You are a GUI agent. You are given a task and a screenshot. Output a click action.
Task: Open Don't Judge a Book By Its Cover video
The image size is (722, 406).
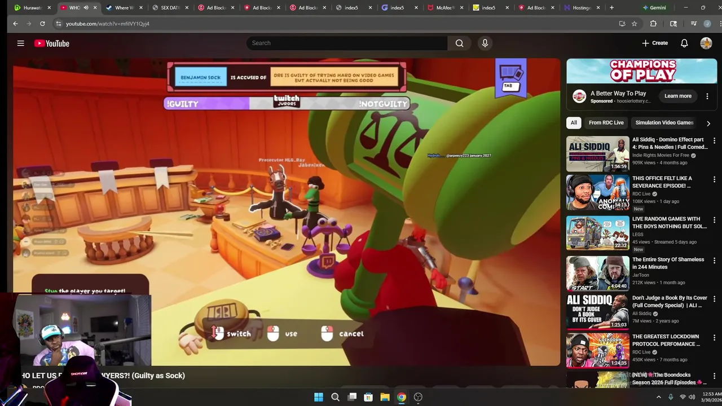597,311
